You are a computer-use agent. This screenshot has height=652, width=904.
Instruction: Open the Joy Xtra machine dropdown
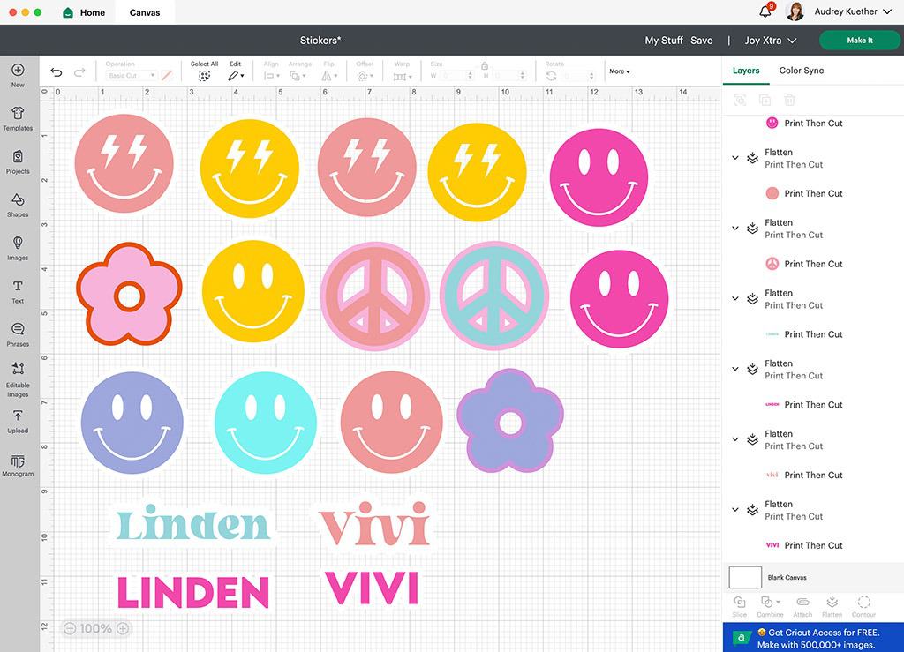pyautogui.click(x=770, y=41)
